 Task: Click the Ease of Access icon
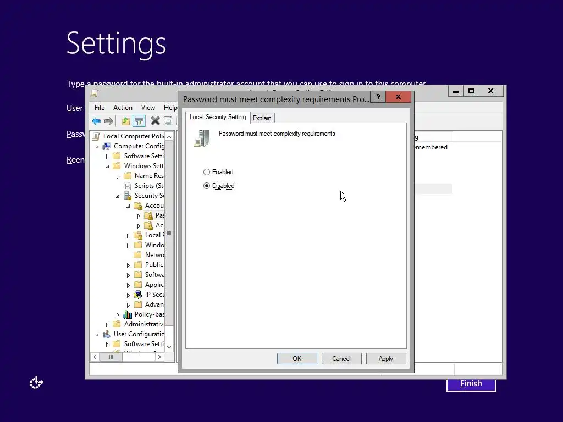click(x=36, y=383)
